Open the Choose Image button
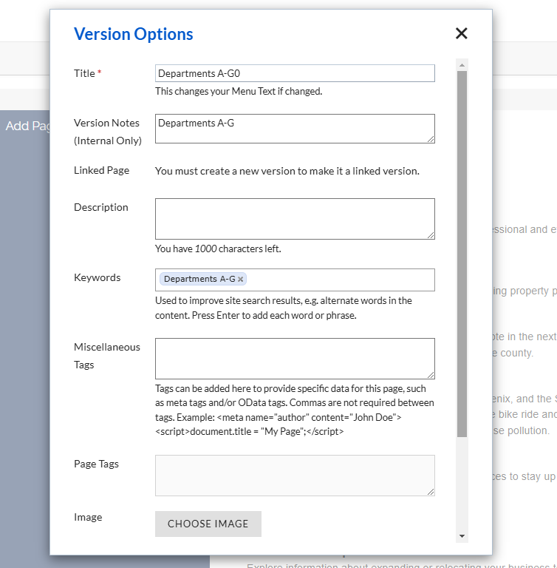 (208, 524)
